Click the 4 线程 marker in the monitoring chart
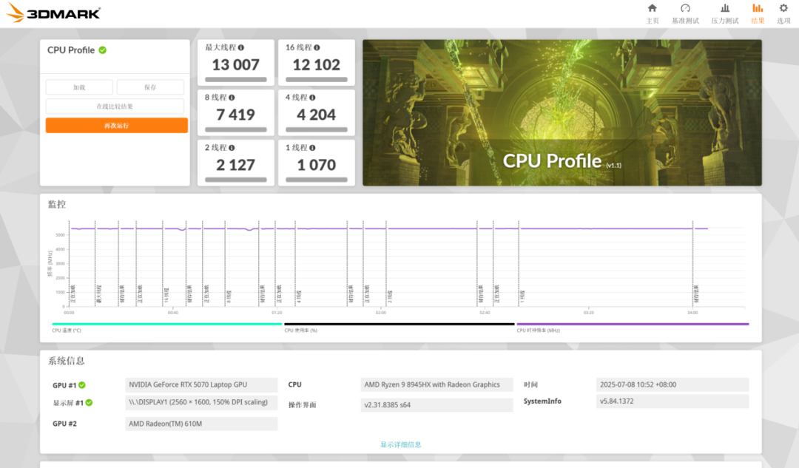The height and width of the screenshot is (468, 799). (299, 296)
